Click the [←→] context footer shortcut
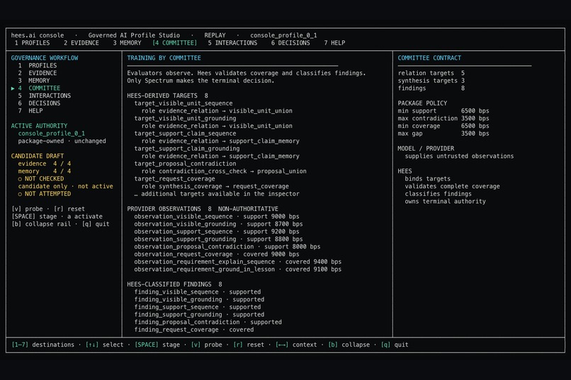 tap(296, 345)
